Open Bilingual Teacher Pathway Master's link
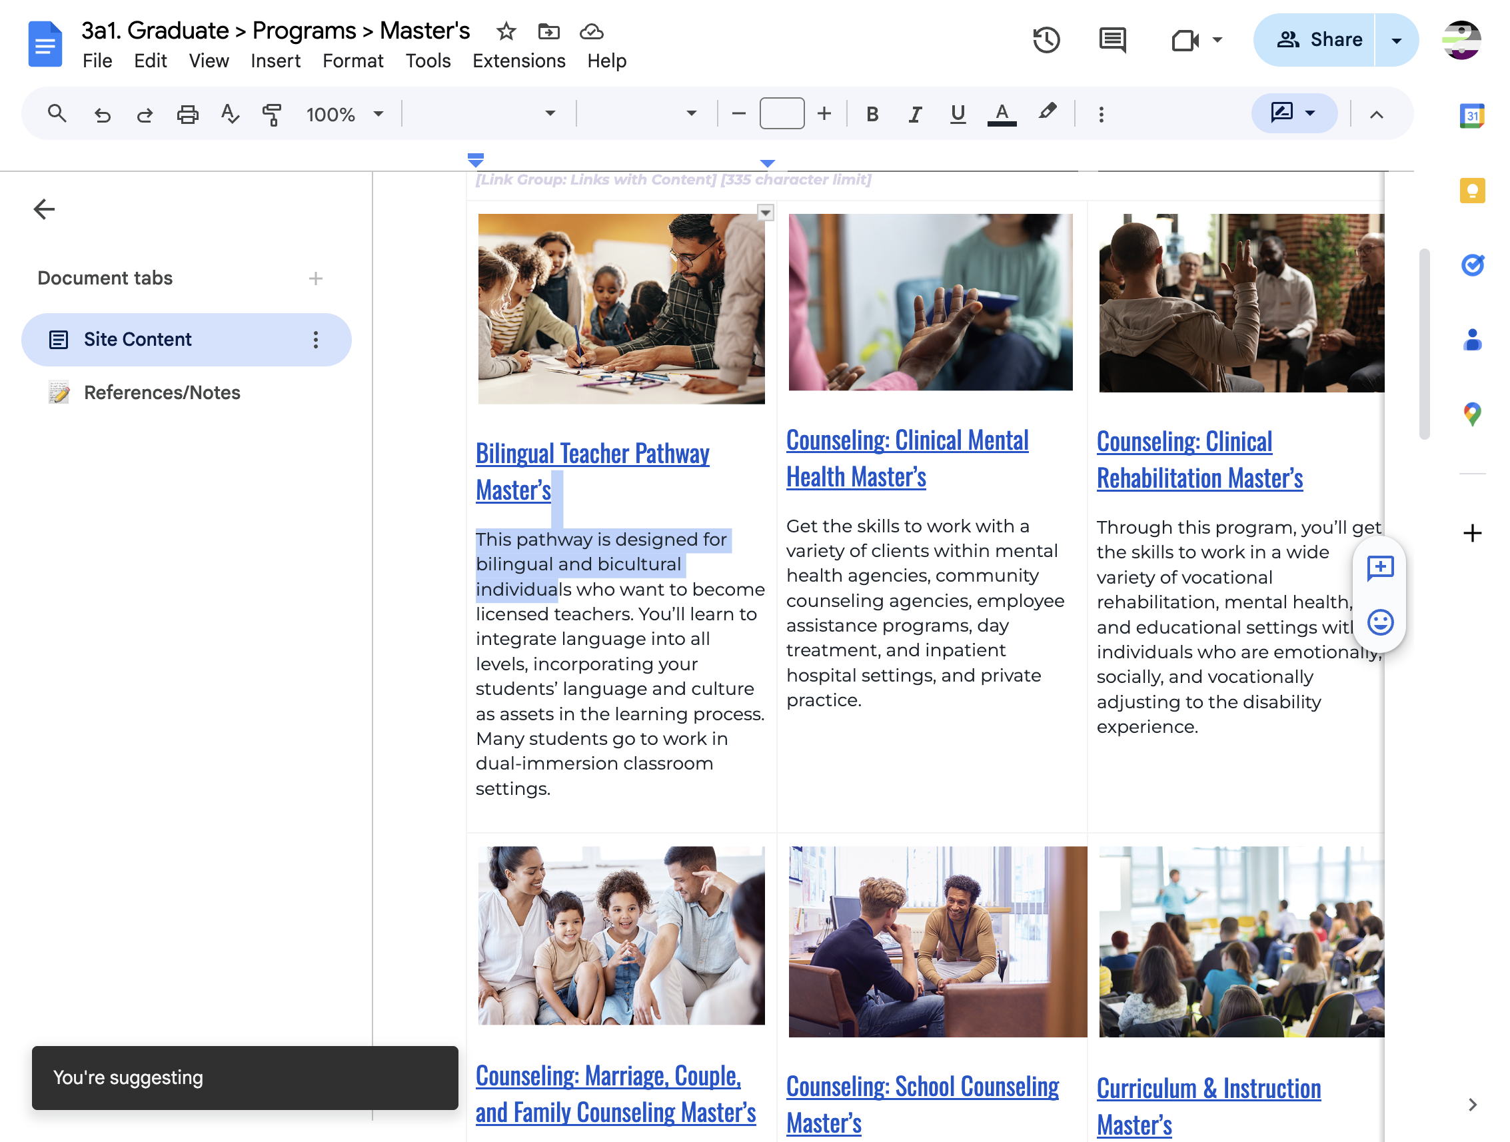1510x1142 pixels. [592, 472]
